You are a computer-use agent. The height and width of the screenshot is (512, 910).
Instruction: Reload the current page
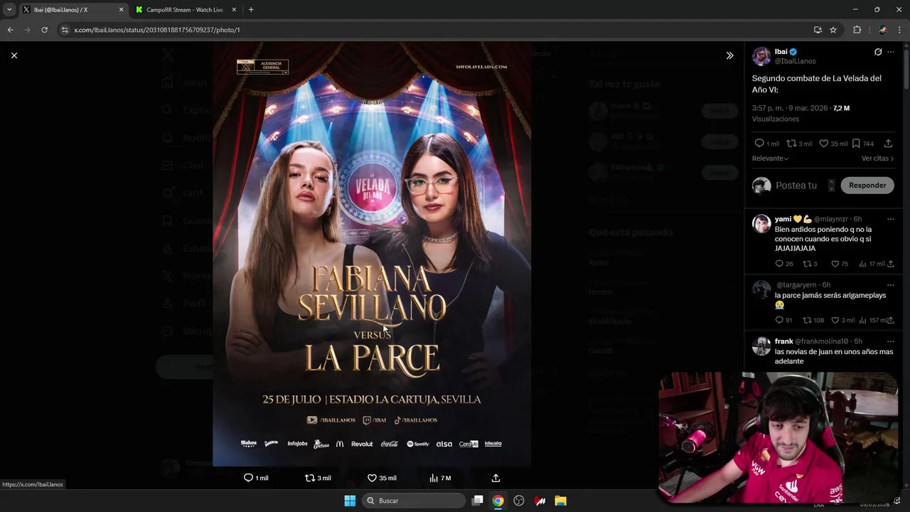tap(44, 30)
